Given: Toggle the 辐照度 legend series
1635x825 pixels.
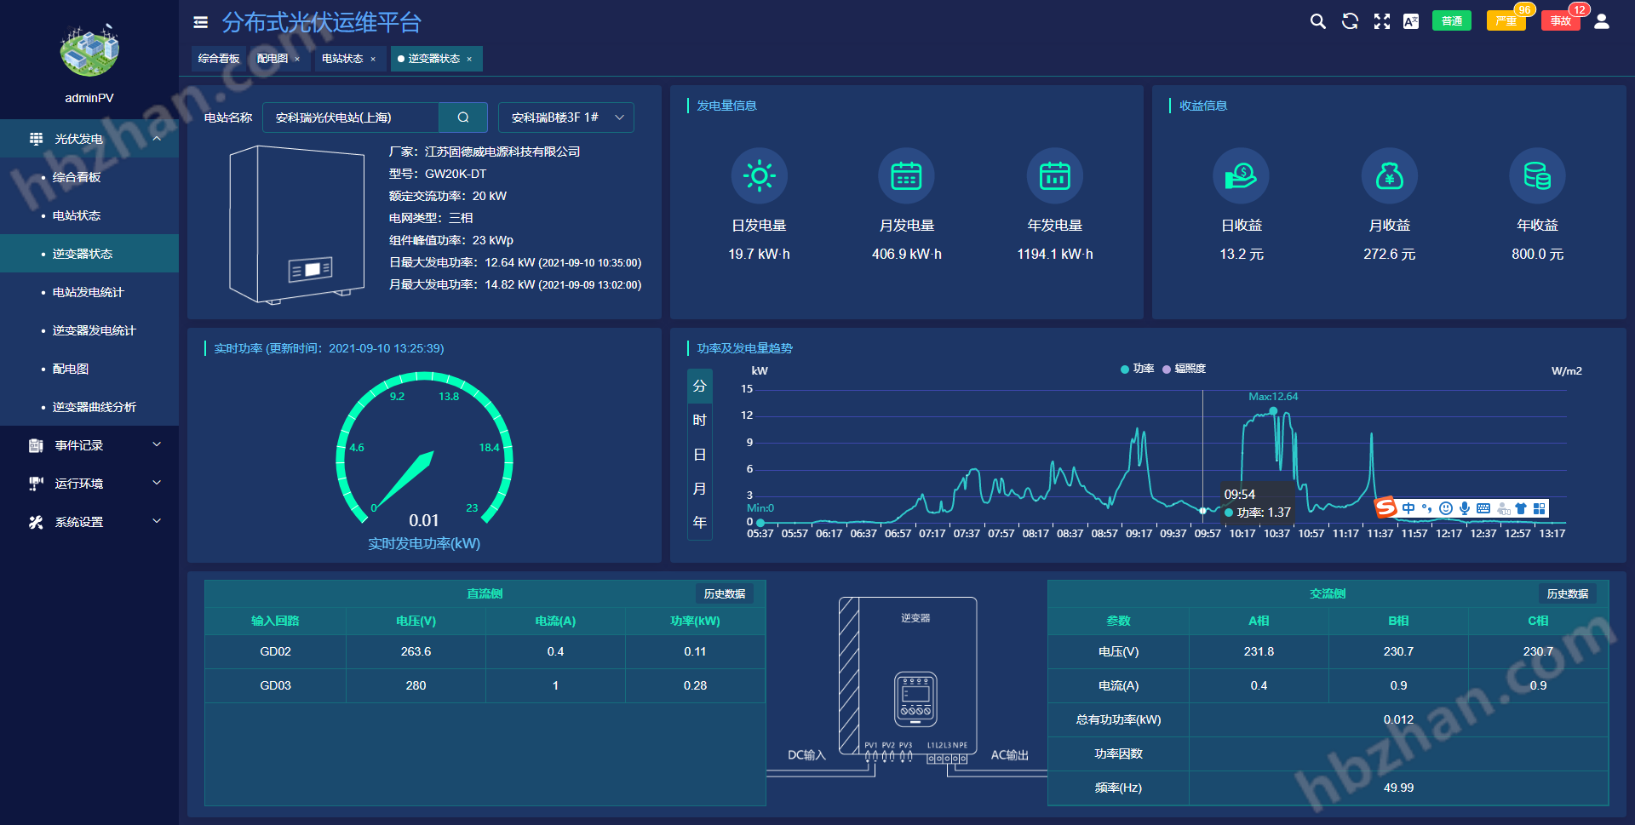Looking at the screenshot, I should click(1184, 369).
